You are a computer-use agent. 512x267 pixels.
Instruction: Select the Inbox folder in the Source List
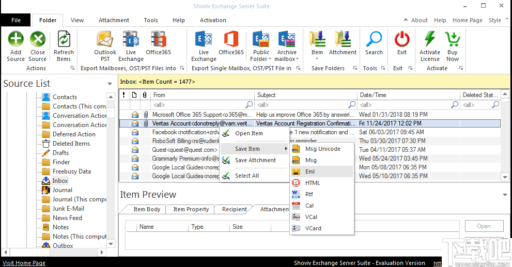pyautogui.click(x=60, y=181)
